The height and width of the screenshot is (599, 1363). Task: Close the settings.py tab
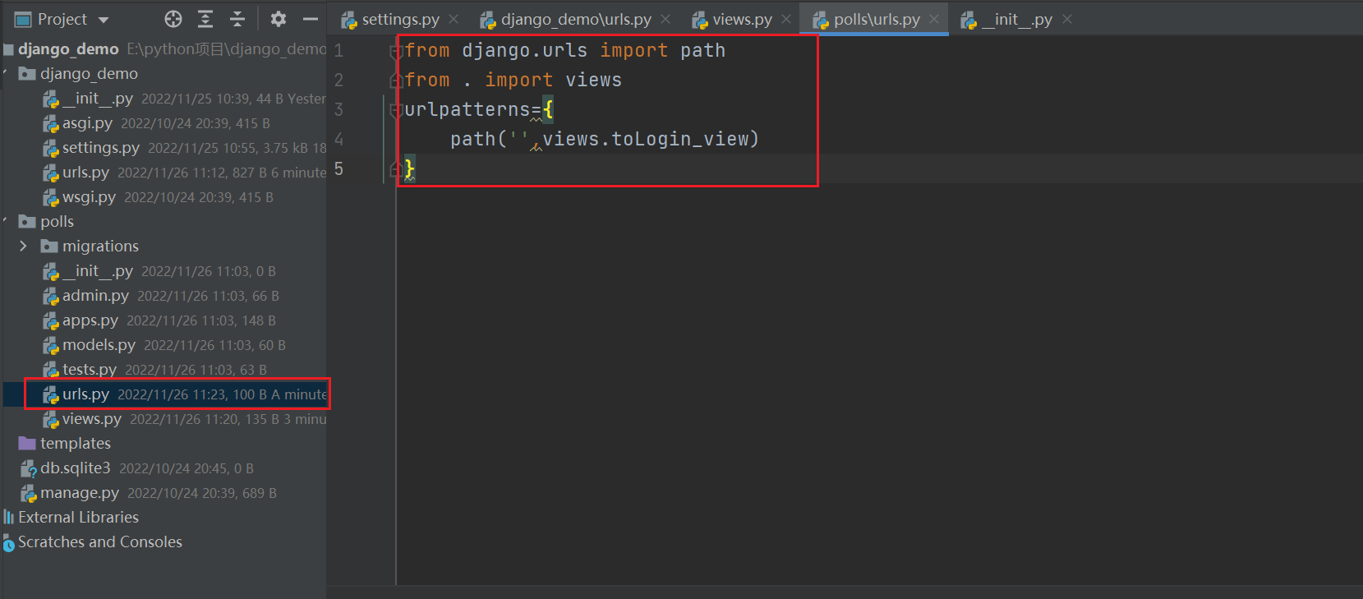click(x=454, y=19)
